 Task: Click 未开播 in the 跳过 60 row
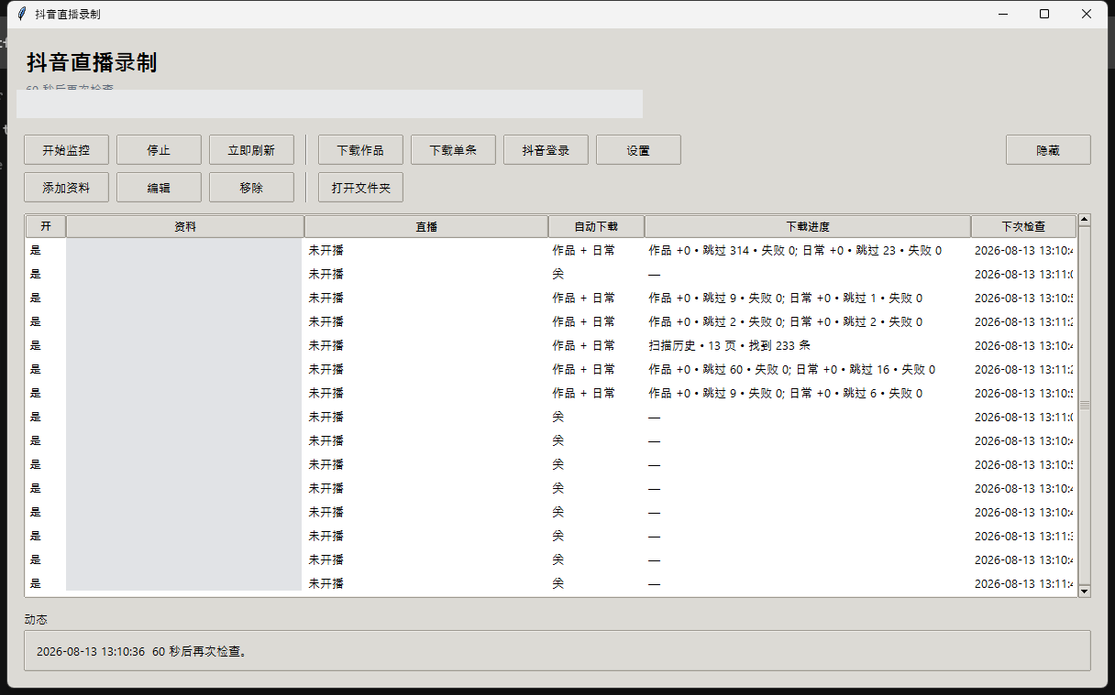pyautogui.click(x=326, y=369)
